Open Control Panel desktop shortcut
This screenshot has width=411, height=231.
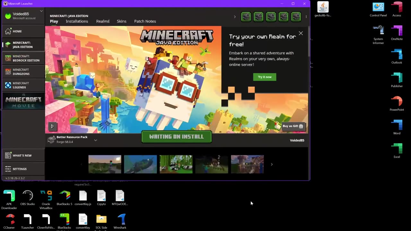tap(378, 9)
